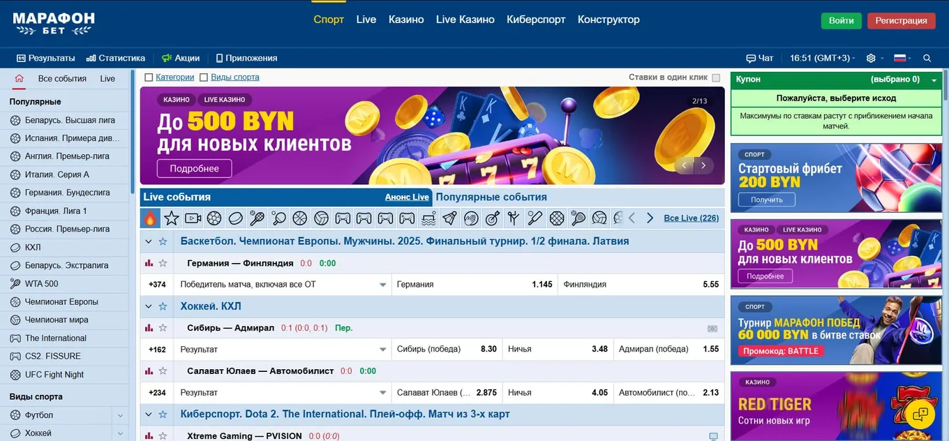This screenshot has height=441, width=949.
Task: Open Результат dropdown in Сибирь row
Action: (283, 349)
